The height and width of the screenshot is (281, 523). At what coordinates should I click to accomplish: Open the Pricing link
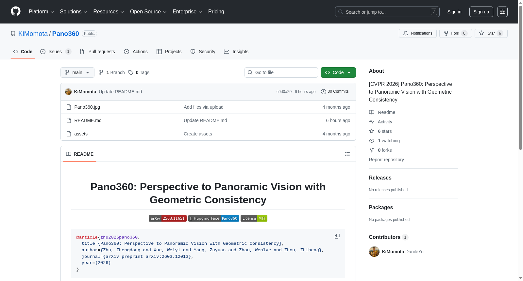(216, 12)
